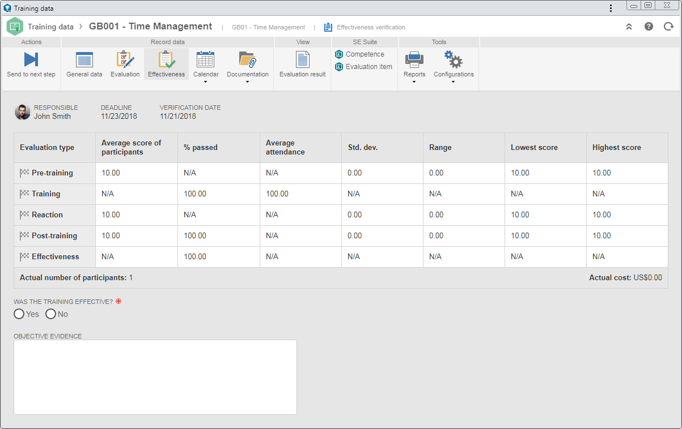Click the responsible name John Smith
Image resolution: width=682 pixels, height=429 pixels.
(53, 116)
